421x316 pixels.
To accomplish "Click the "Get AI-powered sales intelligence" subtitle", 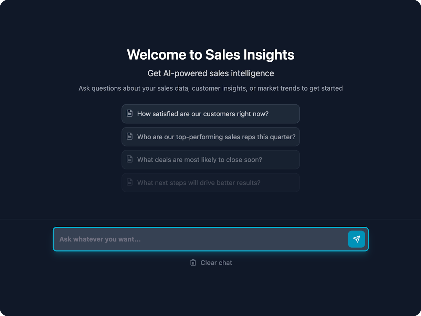I will click(x=210, y=73).
